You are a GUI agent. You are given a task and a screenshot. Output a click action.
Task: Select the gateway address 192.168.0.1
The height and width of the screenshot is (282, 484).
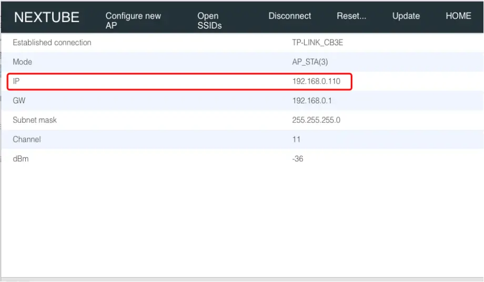pos(312,101)
